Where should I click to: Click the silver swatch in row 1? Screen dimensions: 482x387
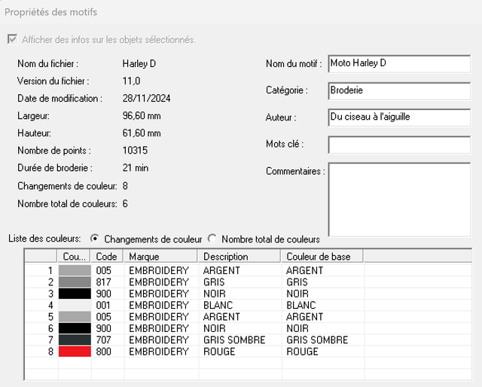(75, 270)
